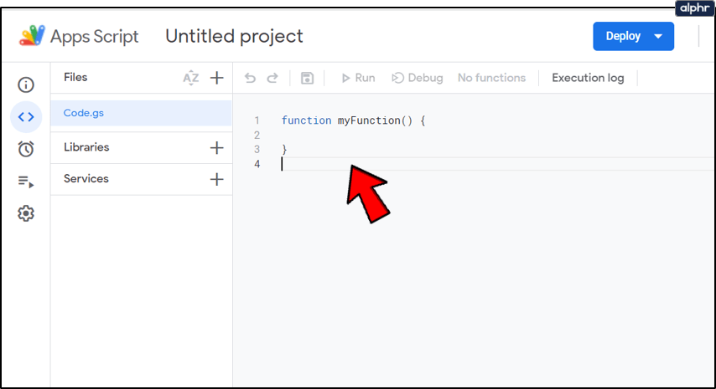Select the Editor code icon

coord(26,117)
